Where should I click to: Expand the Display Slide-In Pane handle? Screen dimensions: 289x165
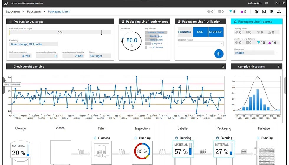pyautogui.click(x=4, y=85)
